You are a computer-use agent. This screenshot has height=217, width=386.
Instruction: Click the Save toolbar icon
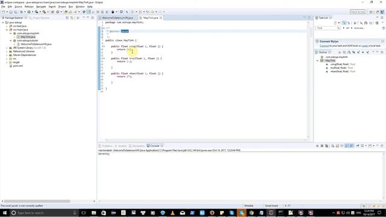coord(11,12)
